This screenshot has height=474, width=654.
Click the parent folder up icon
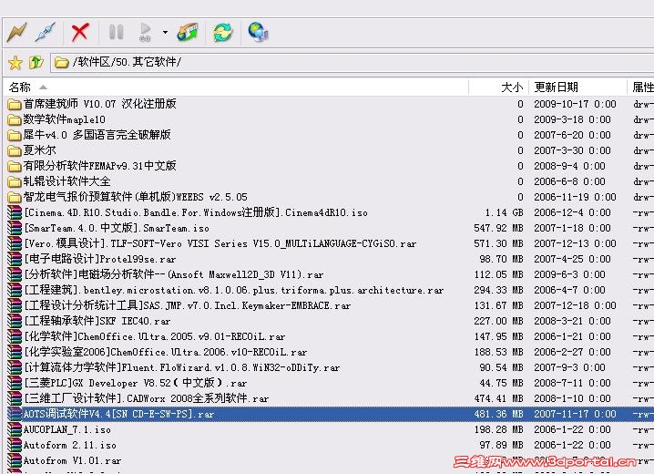pyautogui.click(x=36, y=63)
